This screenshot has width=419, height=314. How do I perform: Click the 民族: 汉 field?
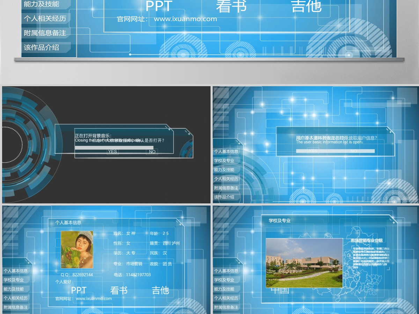point(159,253)
